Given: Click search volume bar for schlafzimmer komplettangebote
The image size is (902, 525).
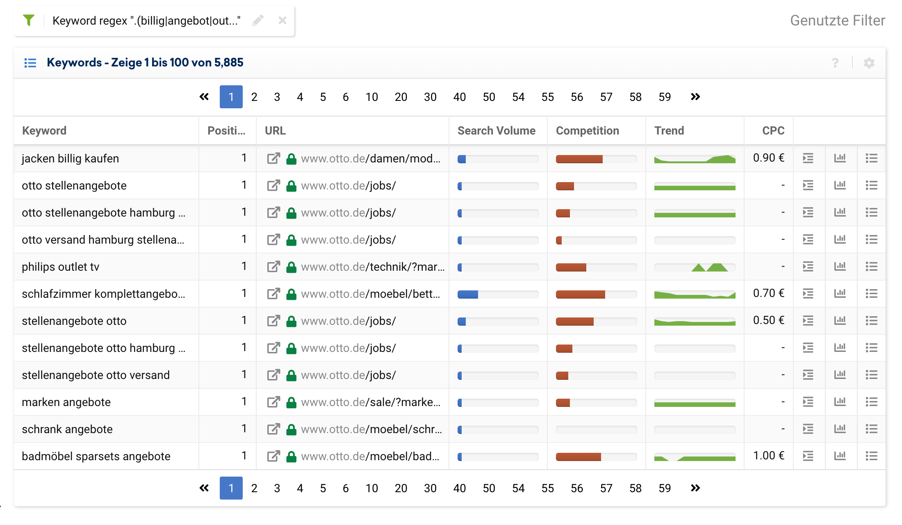Looking at the screenshot, I should tap(498, 294).
